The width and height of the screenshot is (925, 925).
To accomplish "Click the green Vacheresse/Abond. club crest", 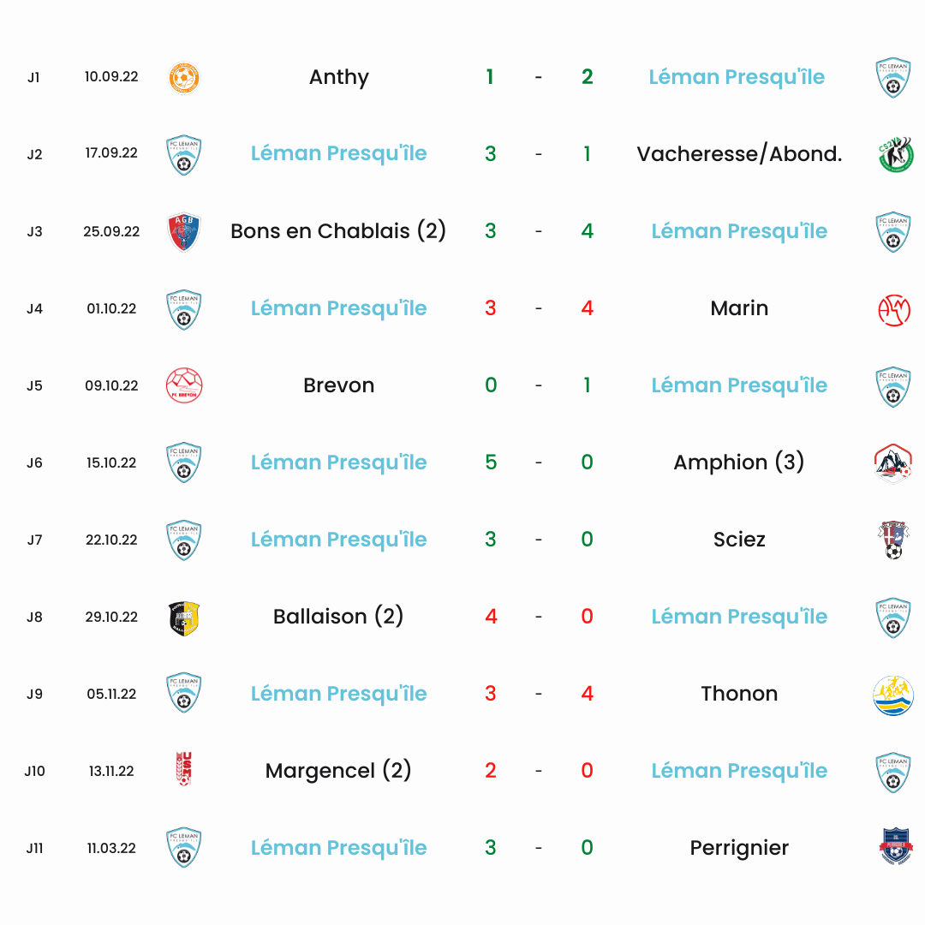I will tap(895, 154).
